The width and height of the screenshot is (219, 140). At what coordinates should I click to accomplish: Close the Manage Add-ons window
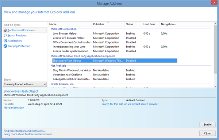pos(214,3)
